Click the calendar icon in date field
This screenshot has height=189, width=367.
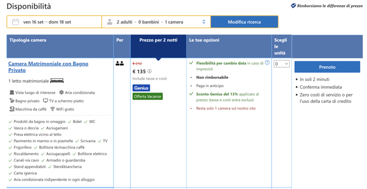point(16,22)
